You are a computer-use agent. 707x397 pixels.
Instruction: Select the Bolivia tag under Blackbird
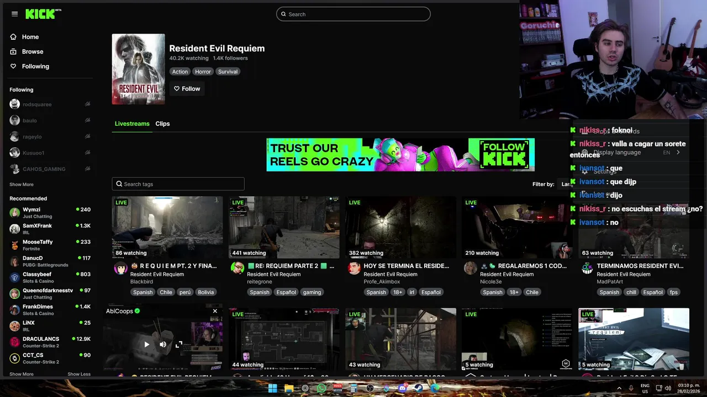(205, 292)
